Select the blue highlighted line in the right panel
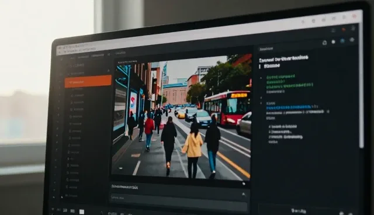This screenshot has width=374, height=215. click(289, 107)
